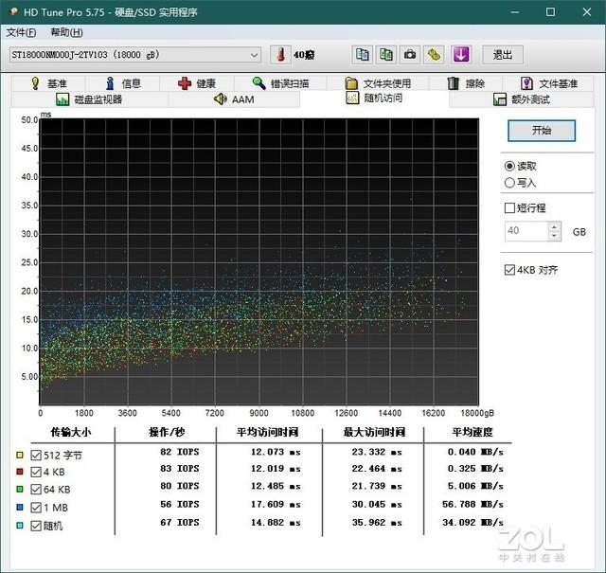Viewport: 606px width, 573px height.
Task: Open the AAM tab
Action: 234,99
